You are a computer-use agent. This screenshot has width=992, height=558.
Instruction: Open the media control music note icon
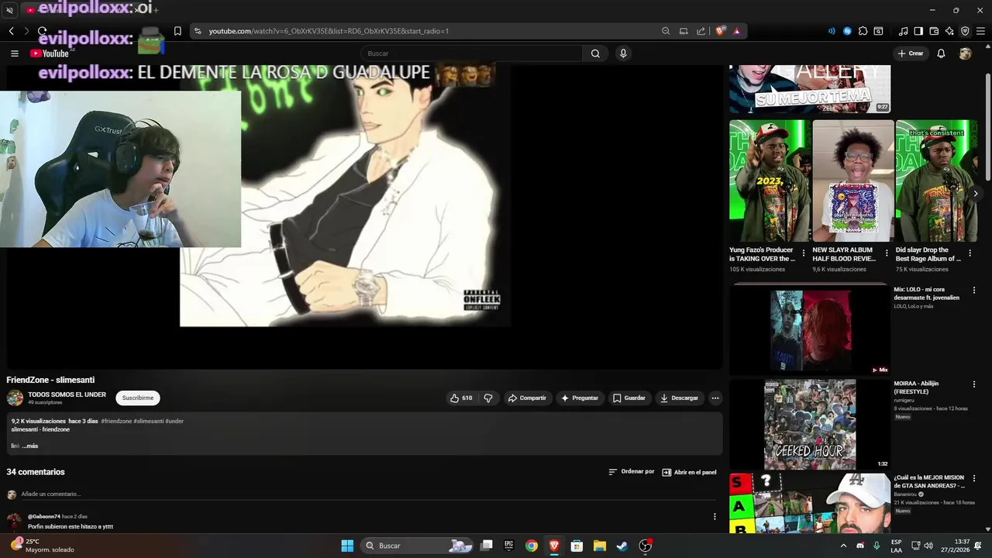point(903,31)
